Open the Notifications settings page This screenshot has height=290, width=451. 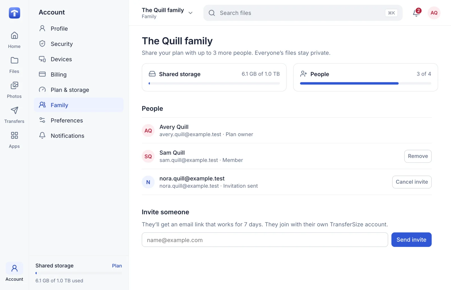79,136
